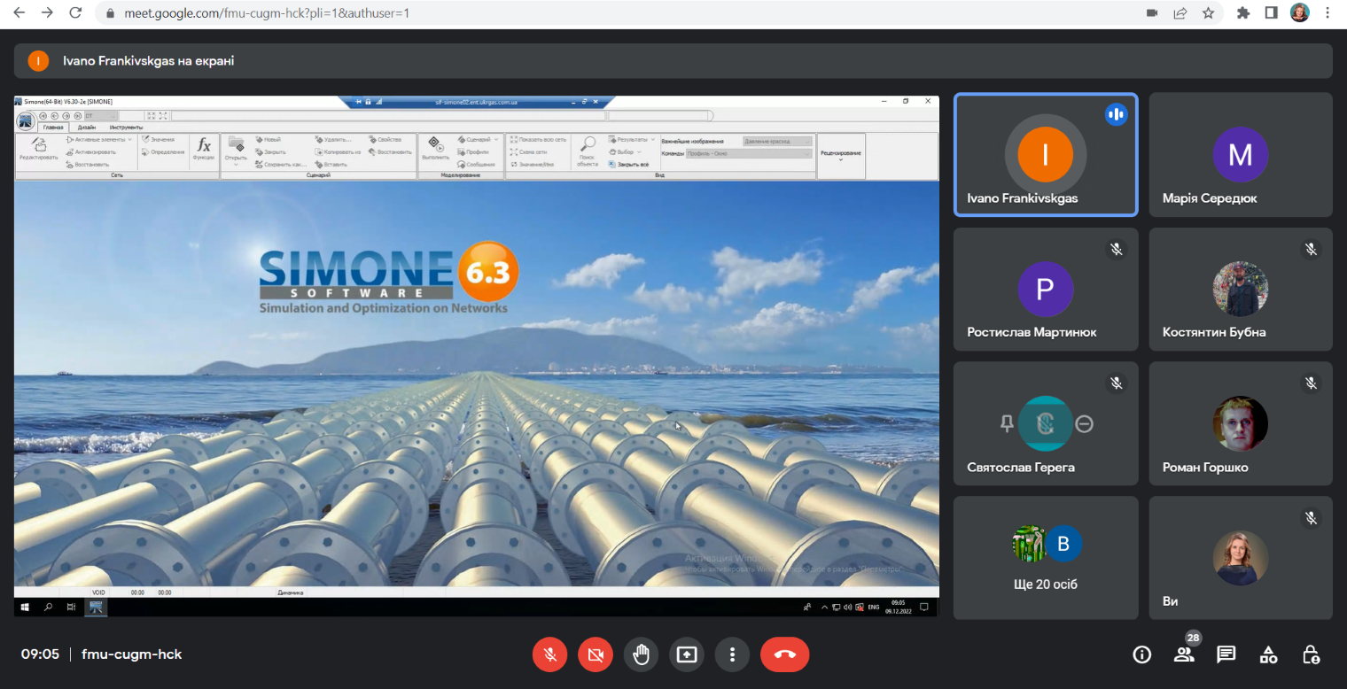Click browser Forward arrow

(47, 13)
